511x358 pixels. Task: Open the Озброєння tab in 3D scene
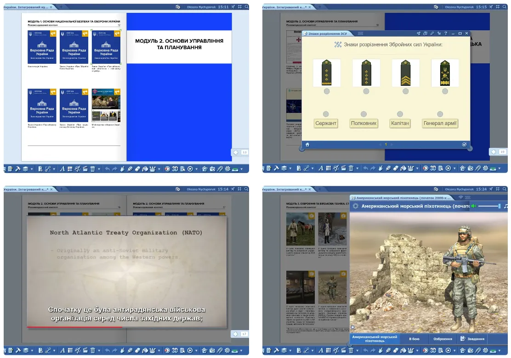point(443,339)
